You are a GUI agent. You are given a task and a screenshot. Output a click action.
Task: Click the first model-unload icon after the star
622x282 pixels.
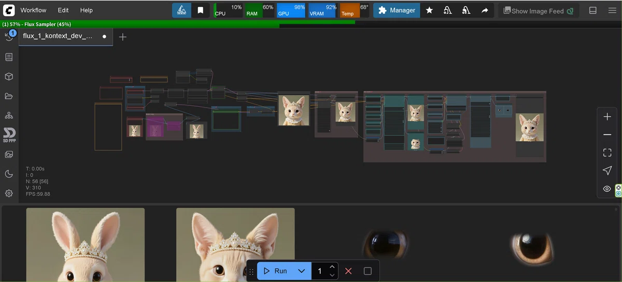pyautogui.click(x=447, y=10)
